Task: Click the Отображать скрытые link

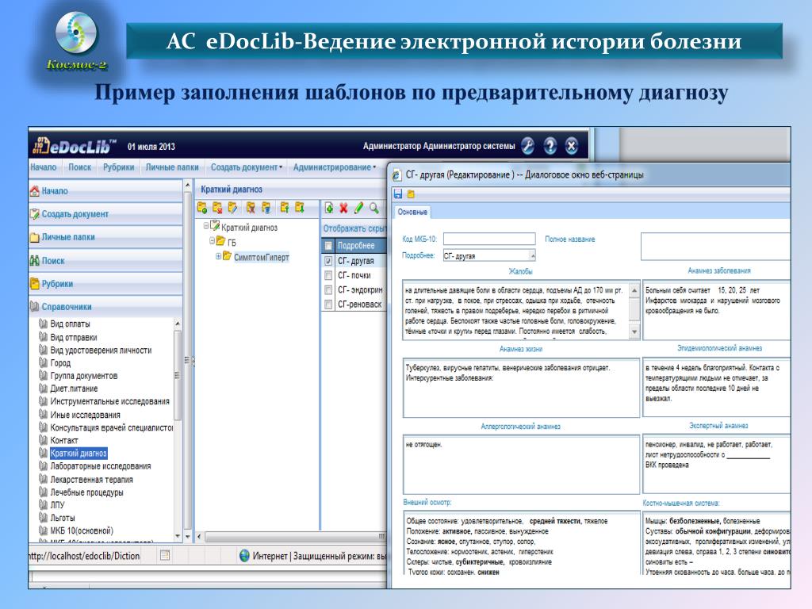Action: [354, 228]
